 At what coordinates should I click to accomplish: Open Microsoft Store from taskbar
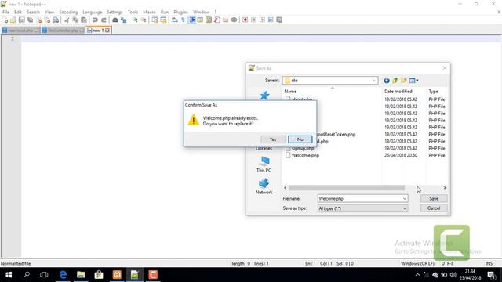[x=99, y=275]
